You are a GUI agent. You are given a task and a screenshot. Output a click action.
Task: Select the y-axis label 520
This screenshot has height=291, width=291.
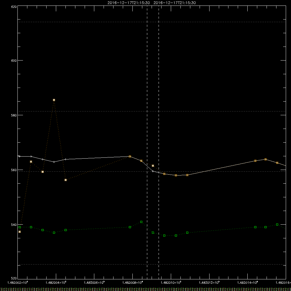(14, 278)
